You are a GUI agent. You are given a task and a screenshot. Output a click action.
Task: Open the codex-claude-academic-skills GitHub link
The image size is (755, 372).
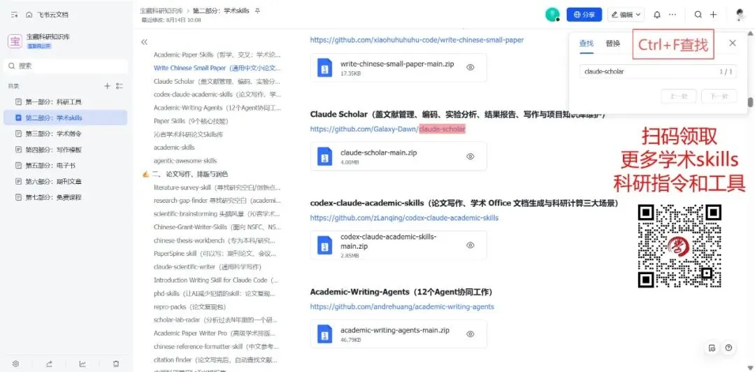(404, 217)
